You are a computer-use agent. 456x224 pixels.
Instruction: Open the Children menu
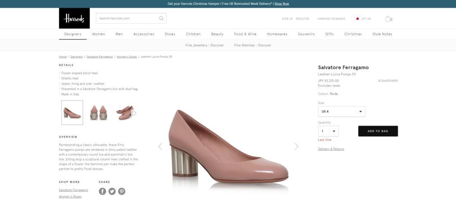click(x=193, y=34)
